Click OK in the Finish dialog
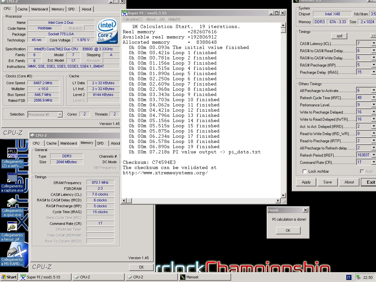Screen dimensions: 376x282 [x=288, y=230]
